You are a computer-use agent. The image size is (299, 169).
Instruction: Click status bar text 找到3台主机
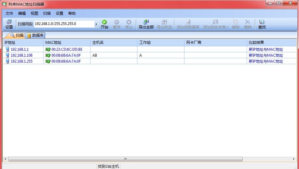(x=109, y=166)
